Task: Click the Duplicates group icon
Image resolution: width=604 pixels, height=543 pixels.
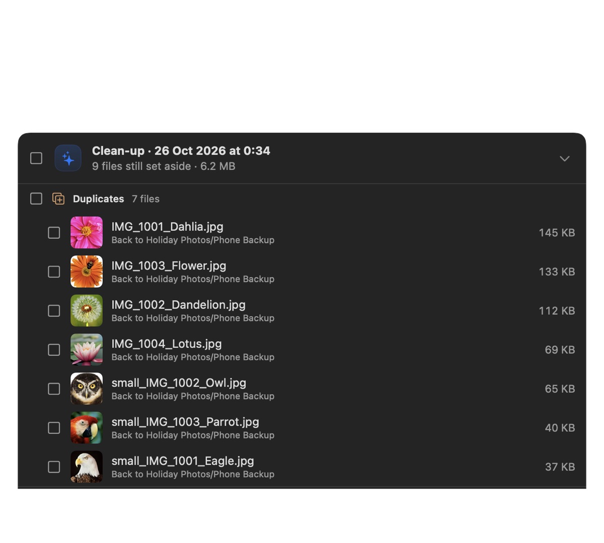Action: 58,199
